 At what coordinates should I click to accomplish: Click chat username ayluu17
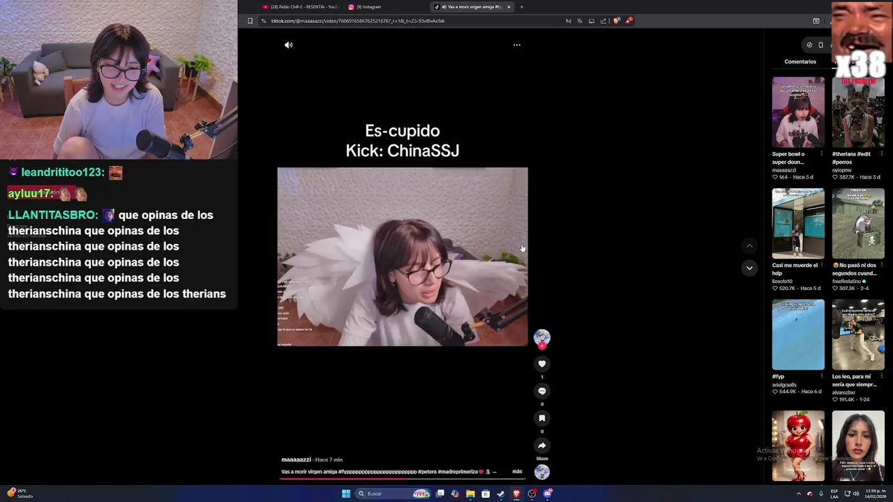[x=31, y=194]
